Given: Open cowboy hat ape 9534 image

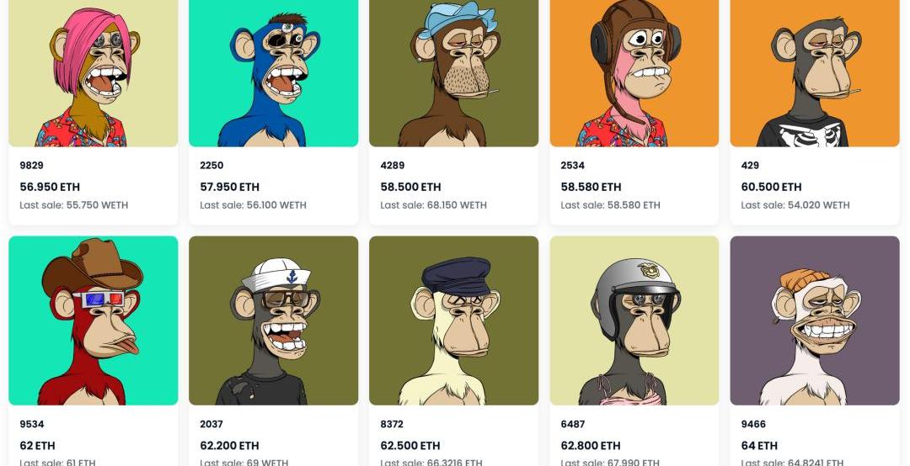Looking at the screenshot, I should (x=94, y=320).
